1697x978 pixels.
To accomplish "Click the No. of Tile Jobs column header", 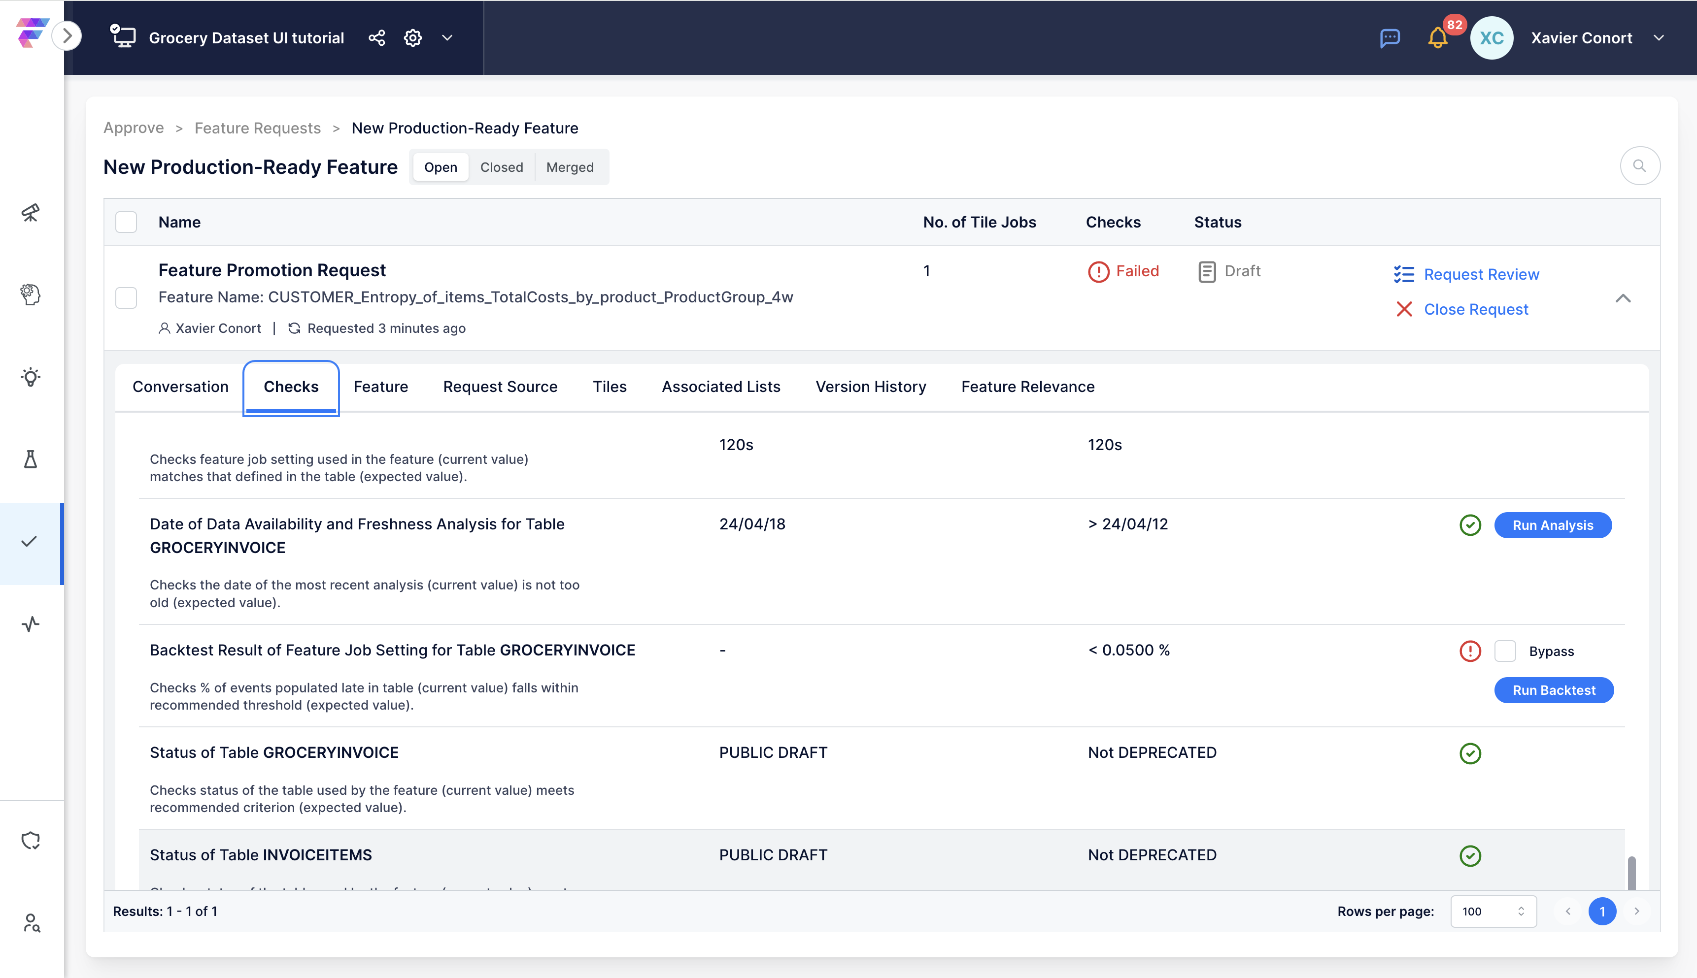I will [x=979, y=222].
